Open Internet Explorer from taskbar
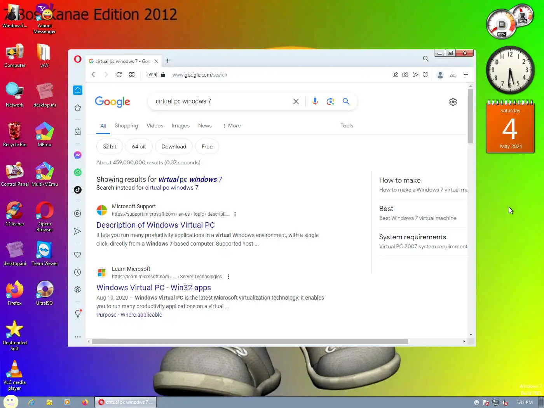 pyautogui.click(x=31, y=402)
